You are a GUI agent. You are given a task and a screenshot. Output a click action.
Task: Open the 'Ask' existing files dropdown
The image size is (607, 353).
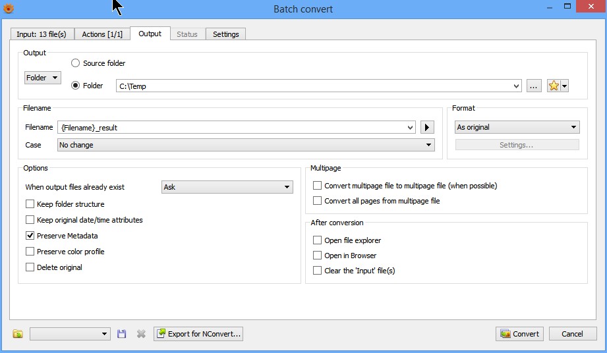(227, 187)
